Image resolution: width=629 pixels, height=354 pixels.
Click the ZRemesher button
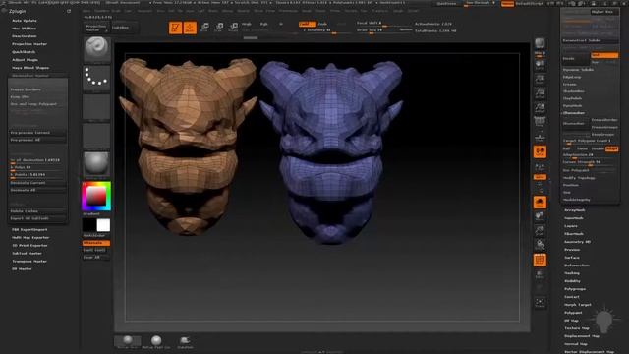pos(576,123)
